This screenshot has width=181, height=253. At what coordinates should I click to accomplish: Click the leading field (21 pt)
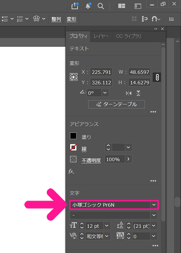click(141, 226)
